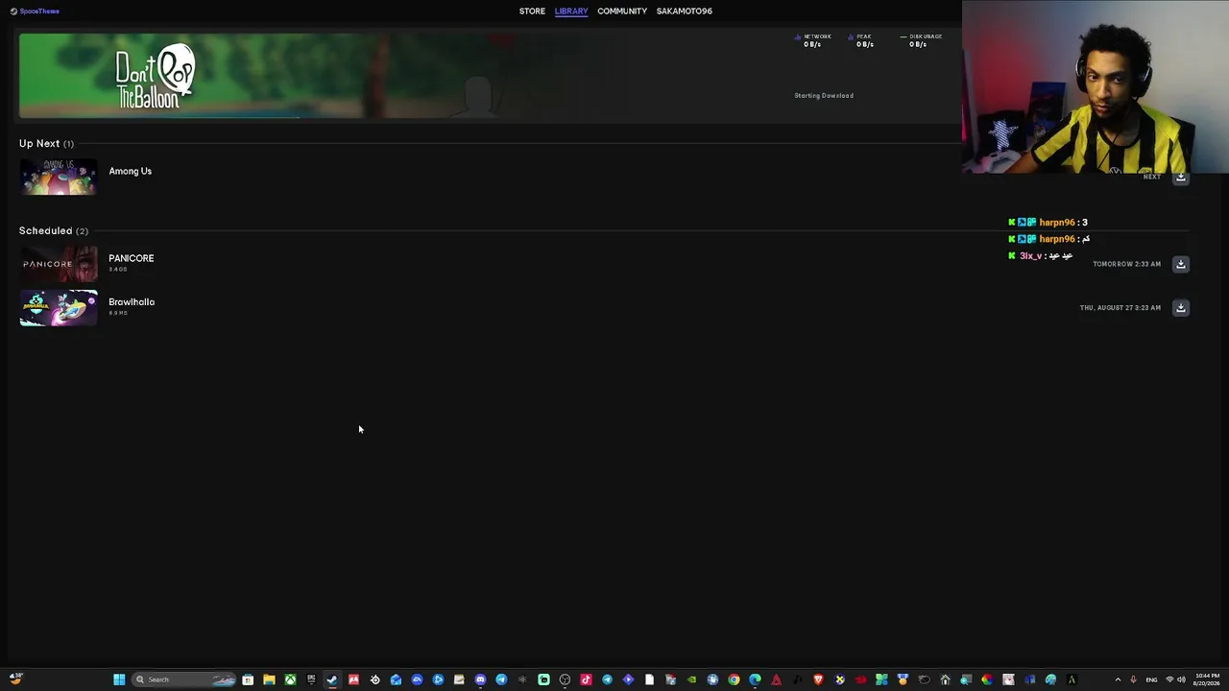Click the Among Us game thumbnail
1229x691 pixels.
pyautogui.click(x=59, y=177)
